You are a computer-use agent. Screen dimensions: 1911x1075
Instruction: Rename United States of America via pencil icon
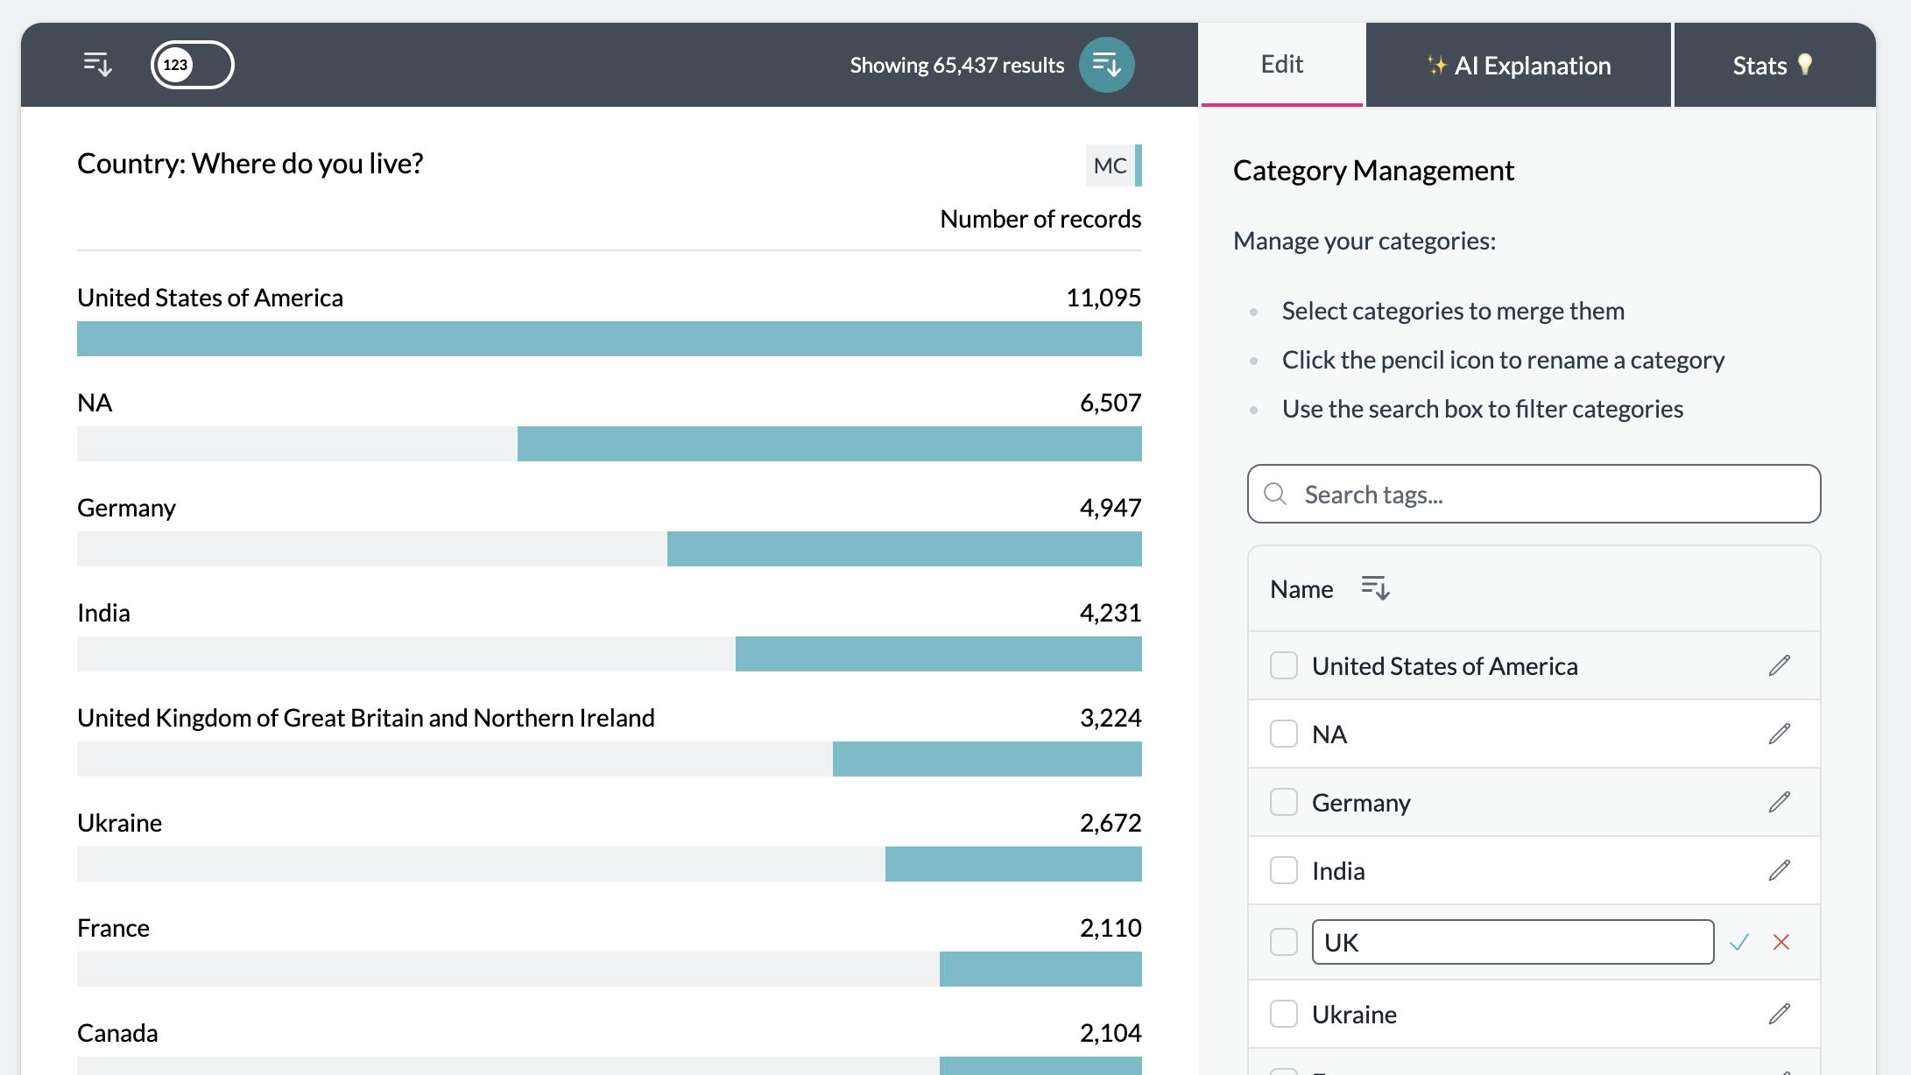click(x=1779, y=666)
